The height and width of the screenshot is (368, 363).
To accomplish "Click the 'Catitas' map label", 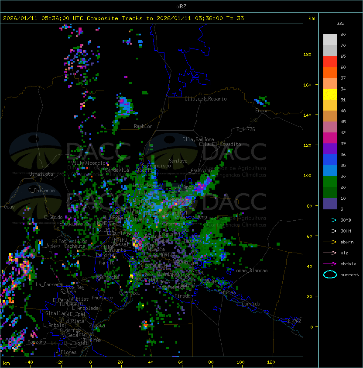I will click(x=226, y=292).
